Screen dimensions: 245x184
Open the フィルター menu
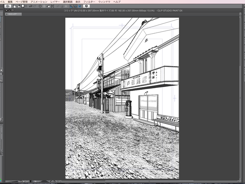coord(89,2)
